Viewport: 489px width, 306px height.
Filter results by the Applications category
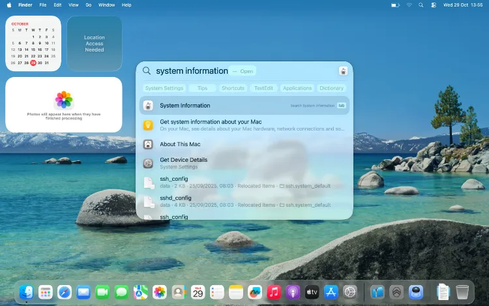[x=297, y=88]
